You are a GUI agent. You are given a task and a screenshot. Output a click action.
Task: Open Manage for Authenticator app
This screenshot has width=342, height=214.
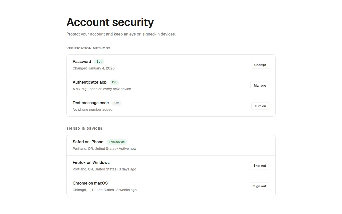coord(260,85)
